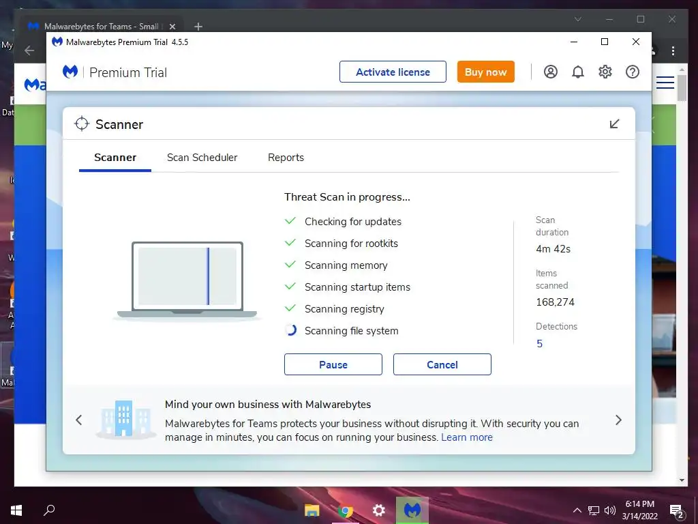Screen dimensions: 698x524
Task: Click the Malwarebytes title bar app icon
Action: click(x=57, y=42)
